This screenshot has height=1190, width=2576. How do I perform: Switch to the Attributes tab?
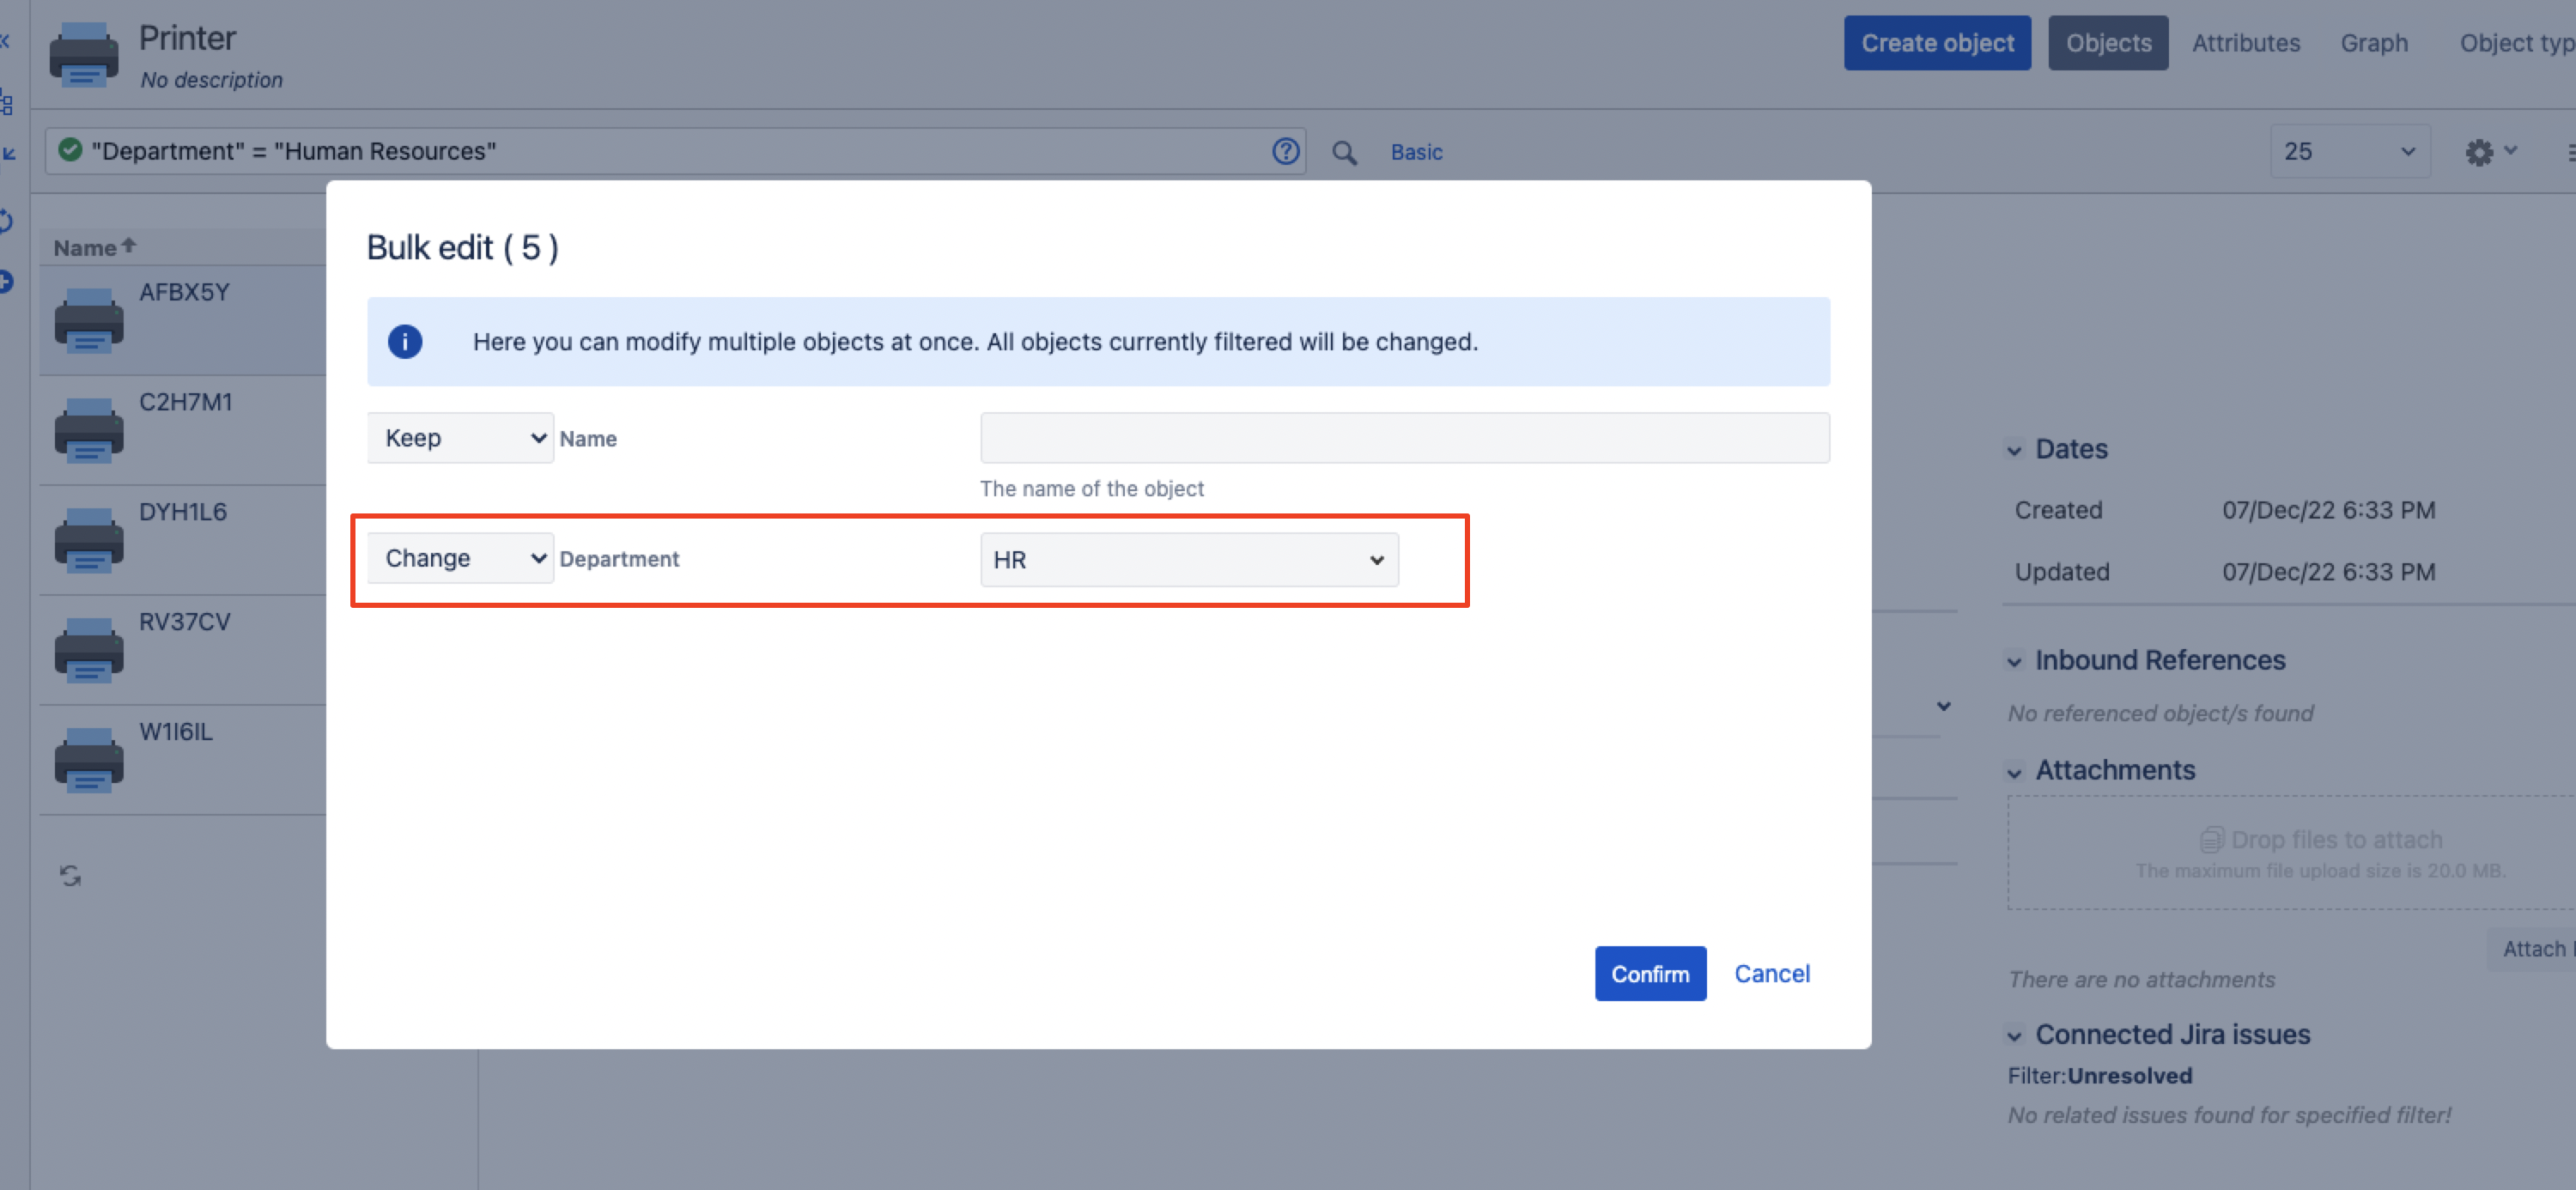(2245, 43)
